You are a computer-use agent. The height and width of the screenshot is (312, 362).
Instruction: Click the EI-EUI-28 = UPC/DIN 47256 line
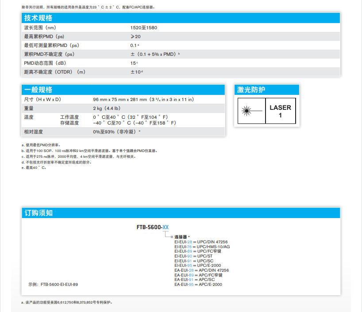[201, 242]
